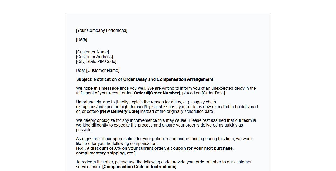Image resolution: width=336 pixels, height=171 pixels.
Task: Click the [Customer Name] address line
Action: click(92, 52)
